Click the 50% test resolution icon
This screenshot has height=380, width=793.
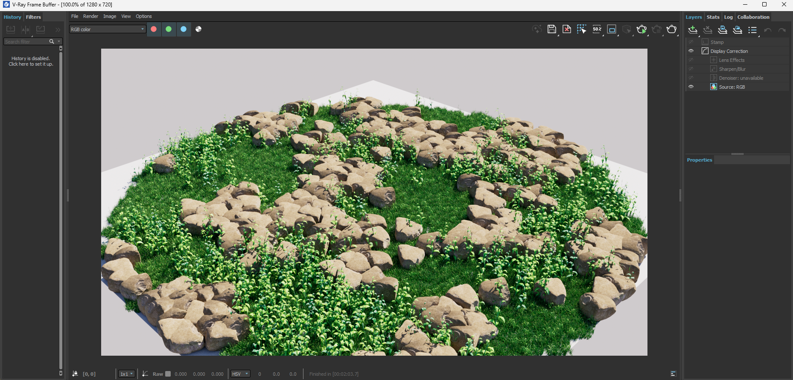[597, 29]
